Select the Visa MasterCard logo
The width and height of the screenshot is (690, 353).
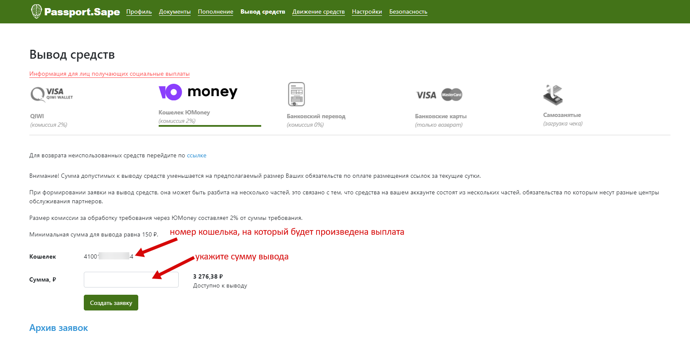point(439,95)
